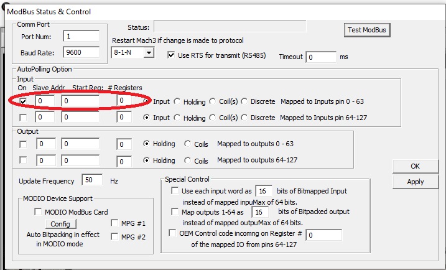Image resolution: width=446 pixels, height=270 pixels.
Task: Click bits of Bitpacked output value field
Action: 260,212
